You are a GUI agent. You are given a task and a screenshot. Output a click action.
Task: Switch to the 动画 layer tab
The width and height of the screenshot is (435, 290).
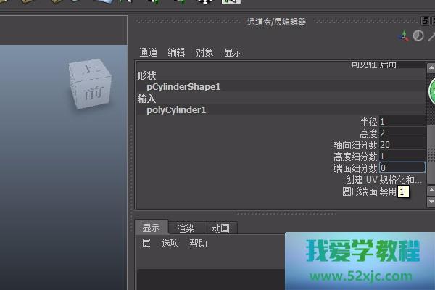(220, 228)
